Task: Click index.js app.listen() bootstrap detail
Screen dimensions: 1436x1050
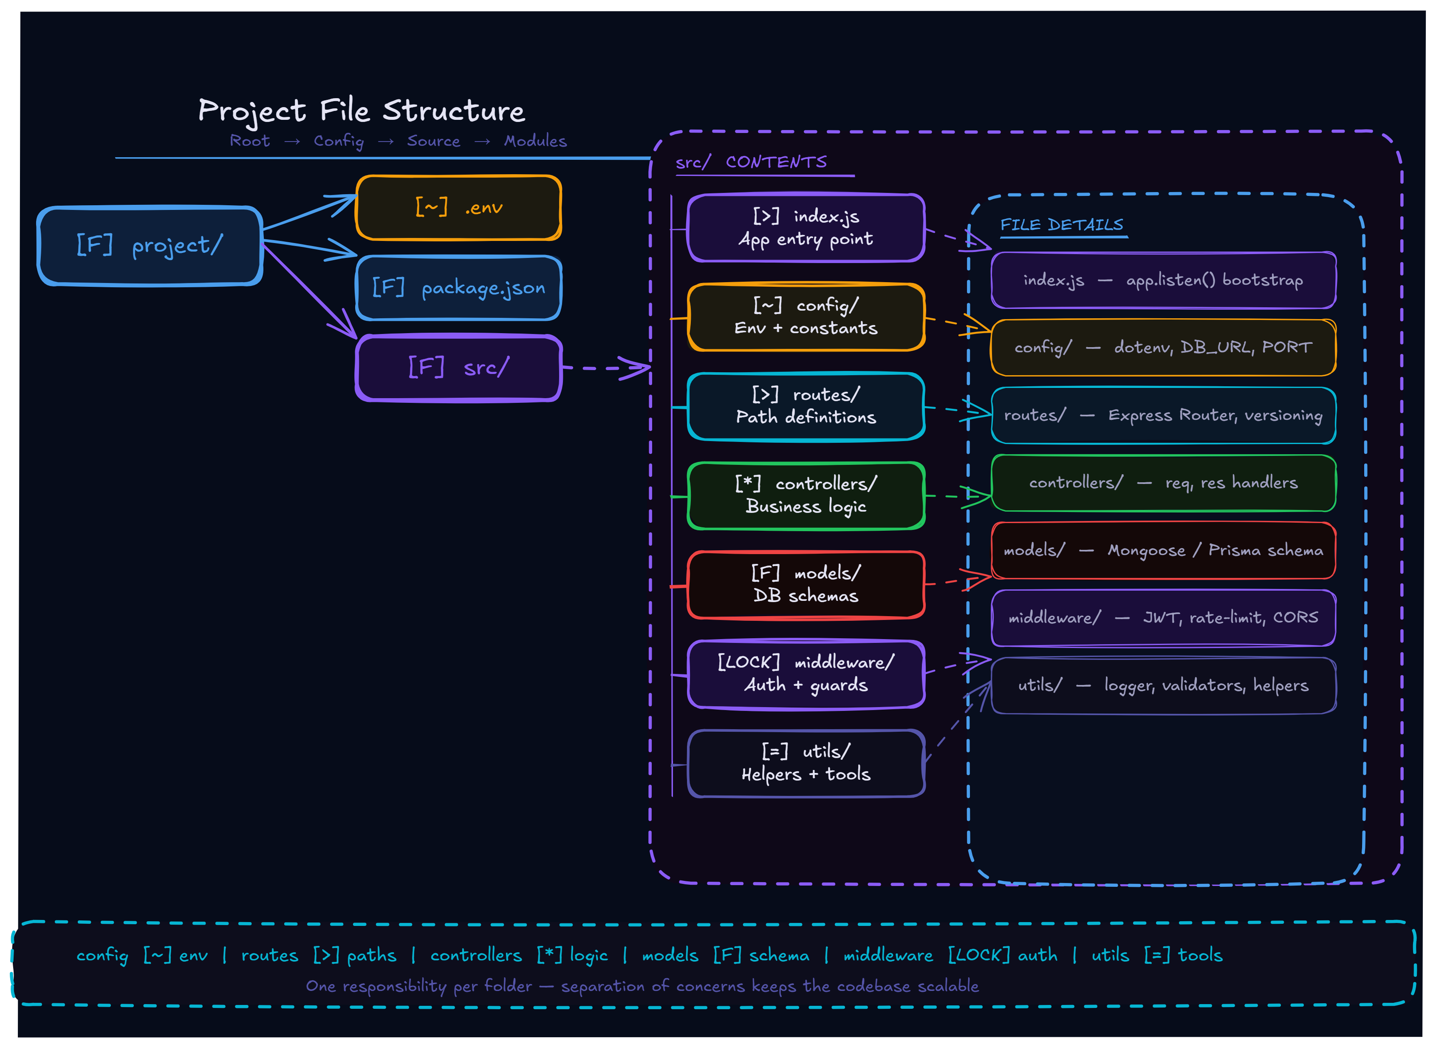Action: click(1163, 280)
